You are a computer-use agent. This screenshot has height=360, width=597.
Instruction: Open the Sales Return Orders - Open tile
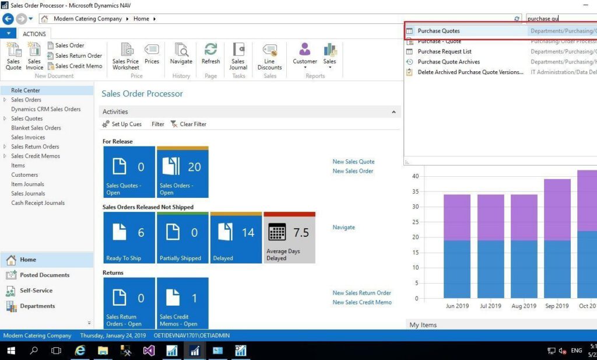(129, 303)
